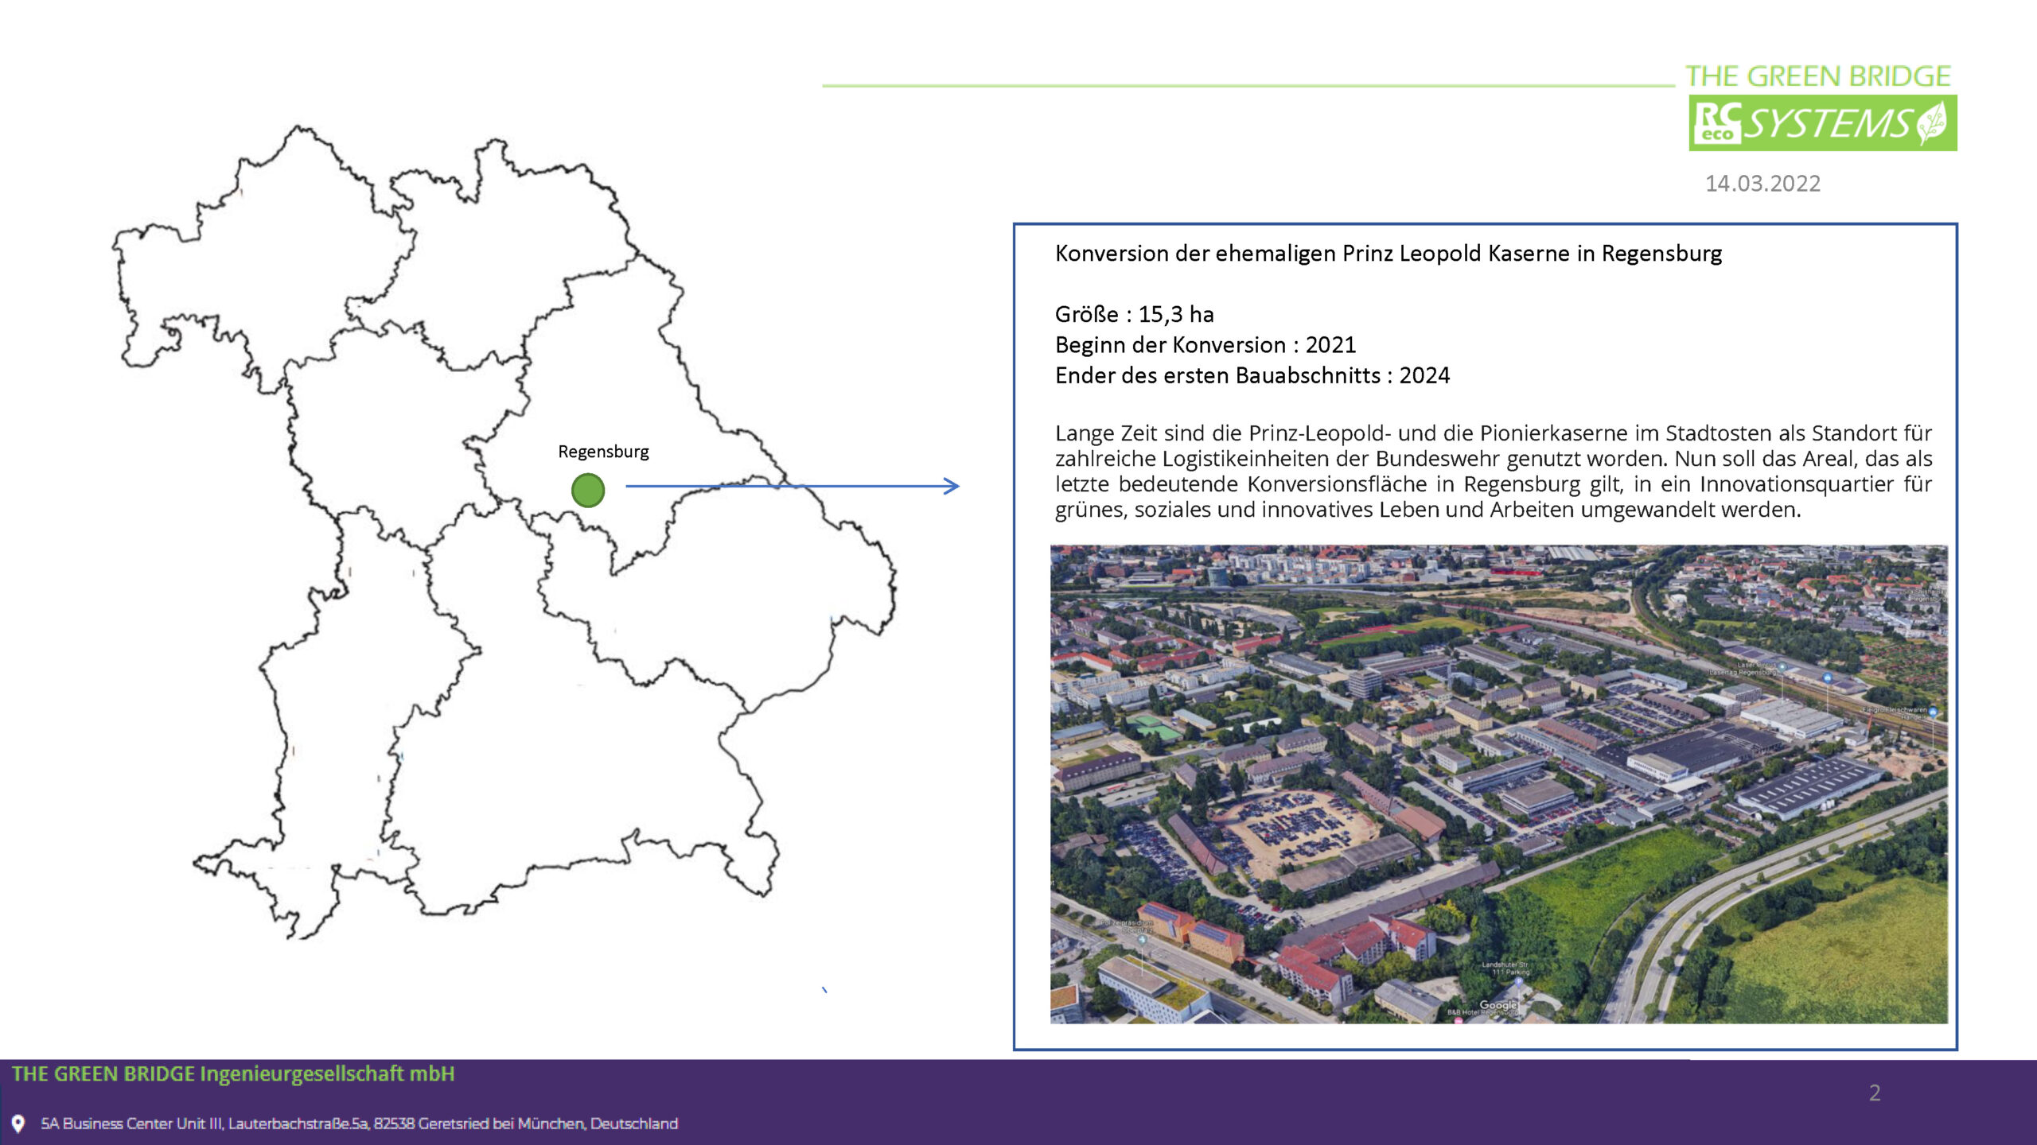Click the location pin icon in footer
Viewport: 2037px width, 1145px height.
click(18, 1123)
